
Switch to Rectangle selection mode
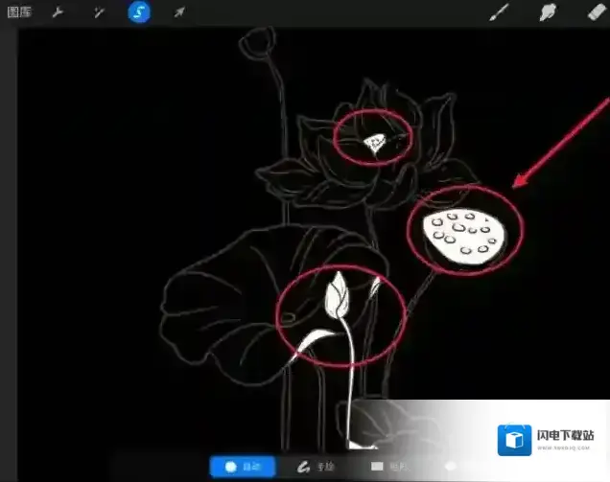386,467
